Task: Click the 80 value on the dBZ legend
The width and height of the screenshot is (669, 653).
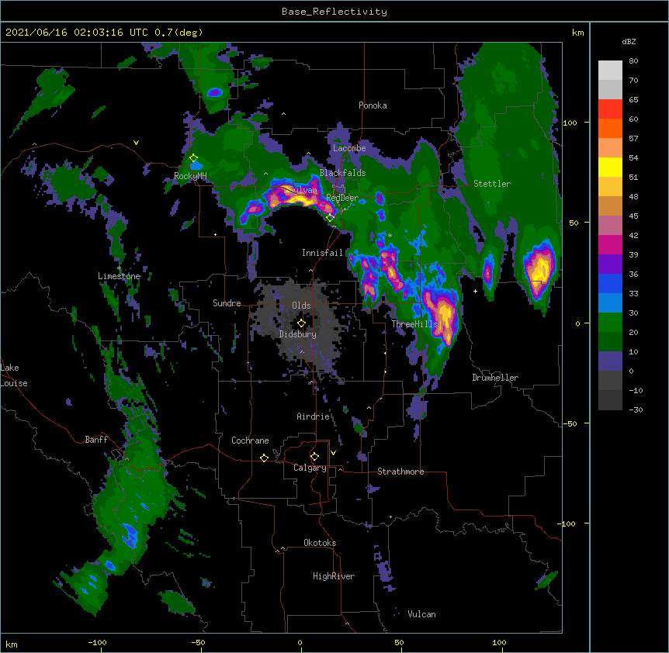Action: 633,61
